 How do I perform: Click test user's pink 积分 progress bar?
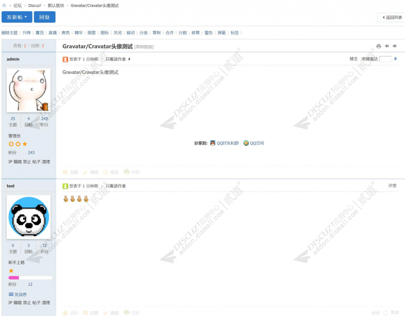[14, 277]
